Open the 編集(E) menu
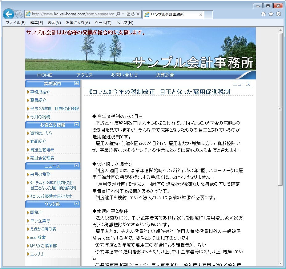Viewport: 286px width, 269px height. [x=37, y=22]
